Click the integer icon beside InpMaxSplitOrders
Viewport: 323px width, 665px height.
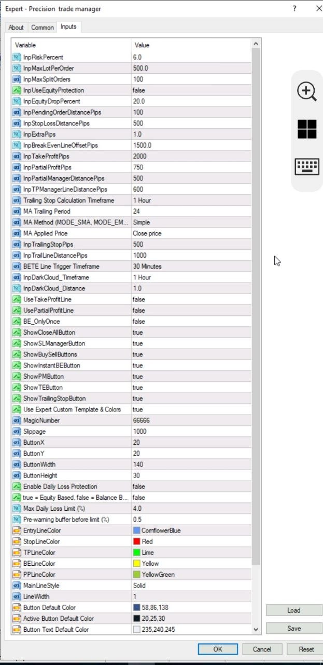[x=17, y=79]
